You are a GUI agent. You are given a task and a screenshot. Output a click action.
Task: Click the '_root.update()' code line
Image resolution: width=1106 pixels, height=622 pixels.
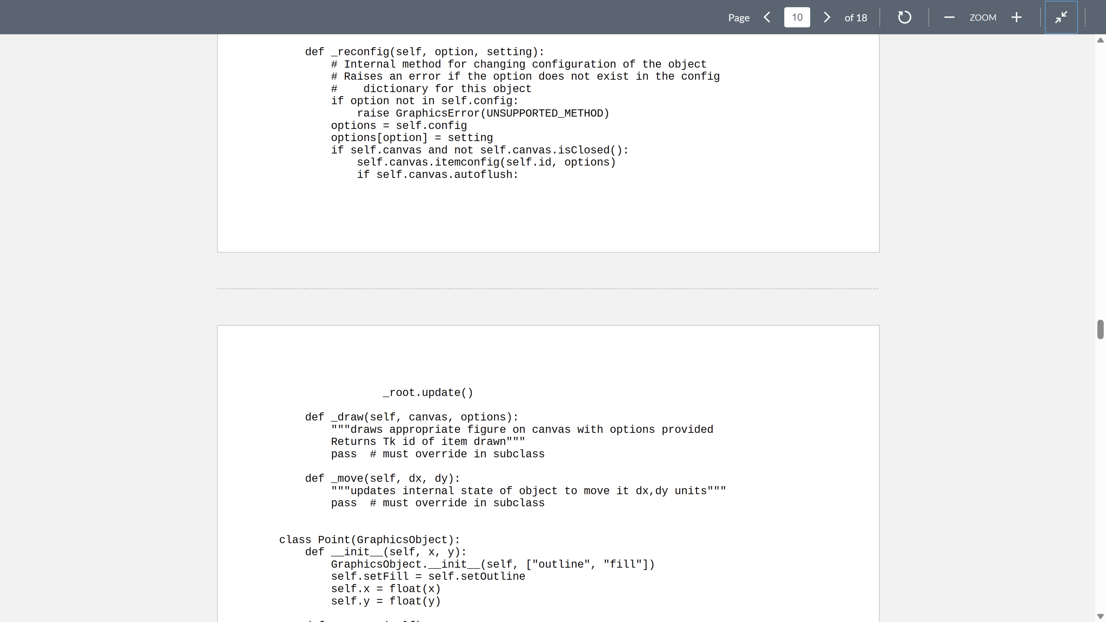click(x=428, y=393)
